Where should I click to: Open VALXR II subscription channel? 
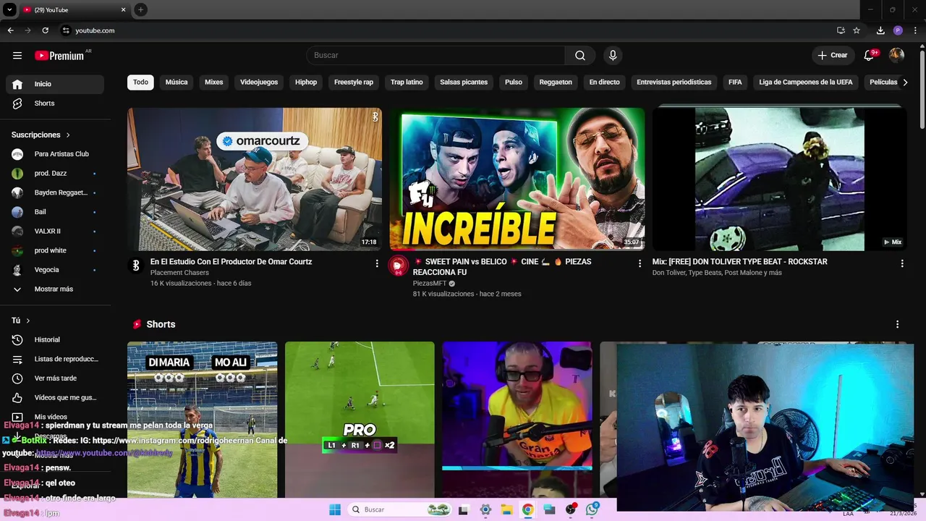(x=55, y=232)
